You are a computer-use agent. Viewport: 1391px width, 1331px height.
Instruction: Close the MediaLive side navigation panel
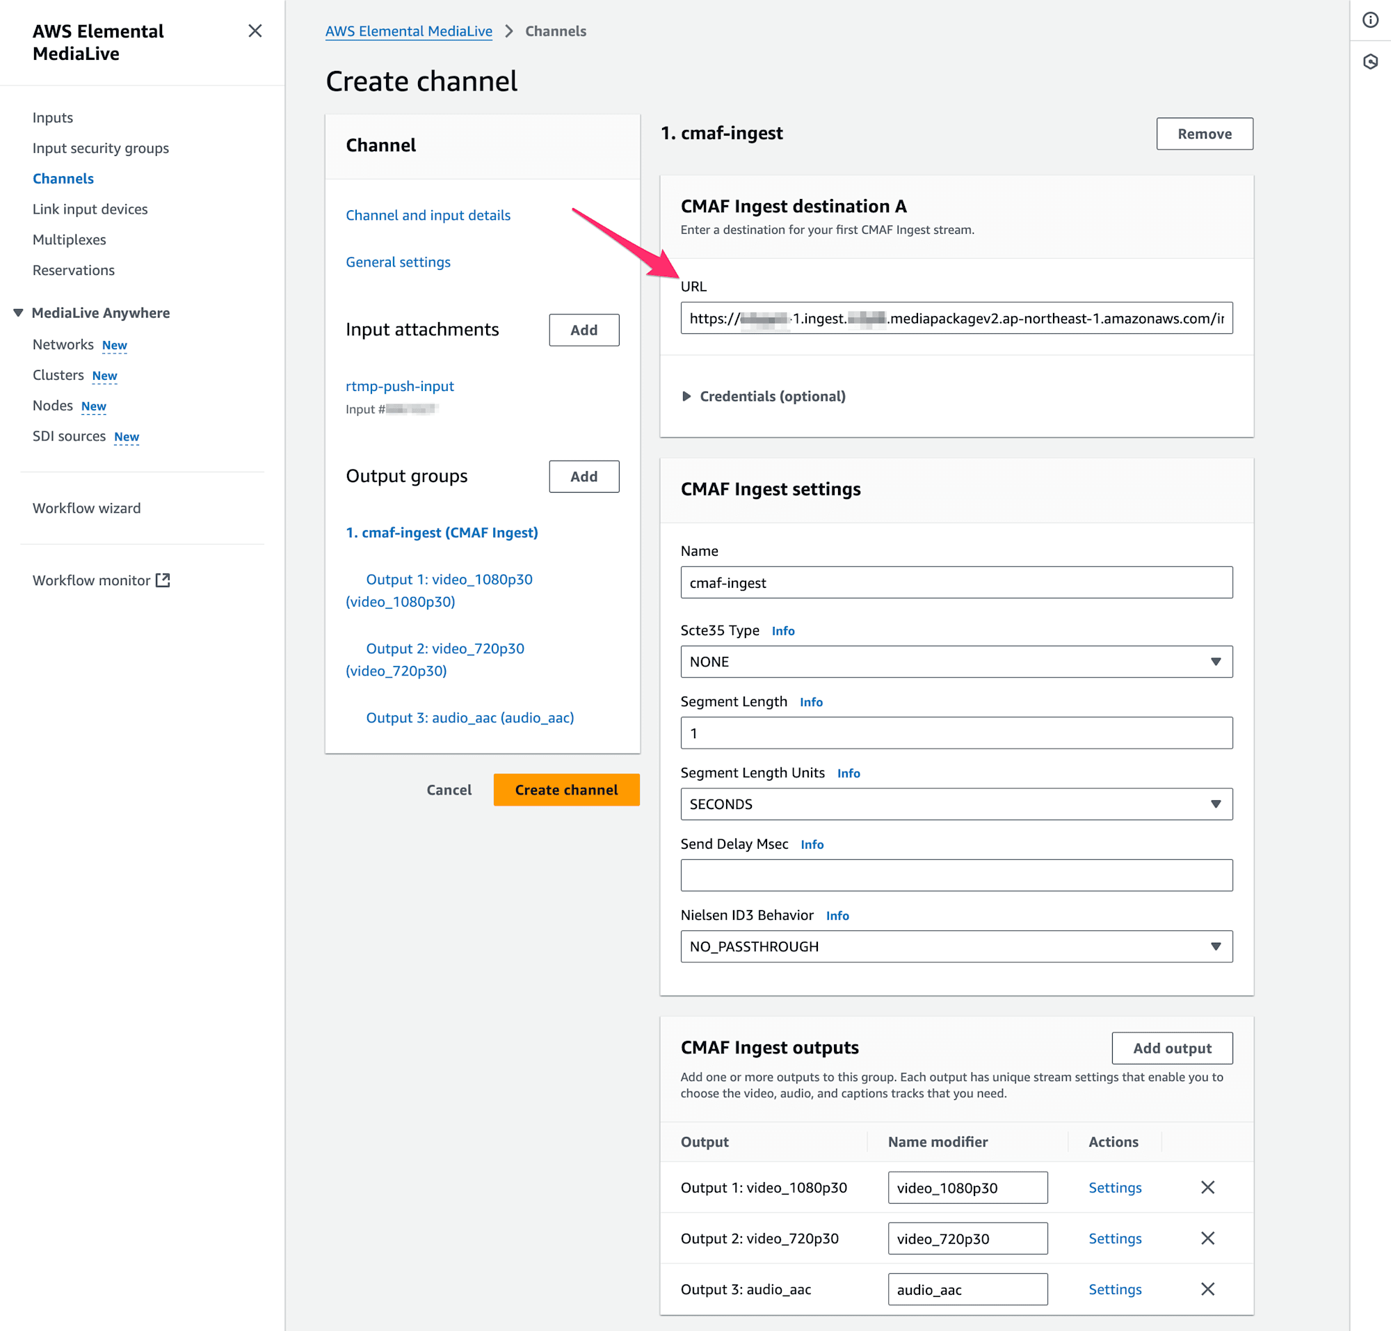[255, 31]
